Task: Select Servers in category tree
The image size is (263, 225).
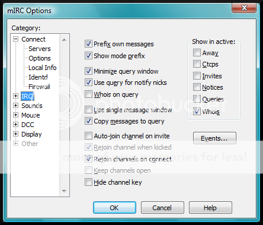Action: point(40,49)
